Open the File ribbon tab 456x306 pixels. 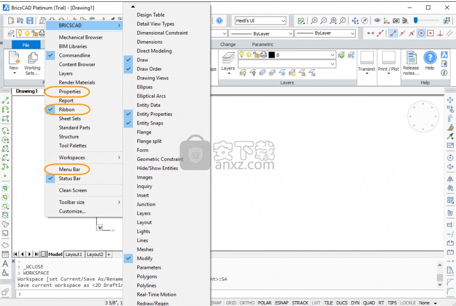coord(26,45)
